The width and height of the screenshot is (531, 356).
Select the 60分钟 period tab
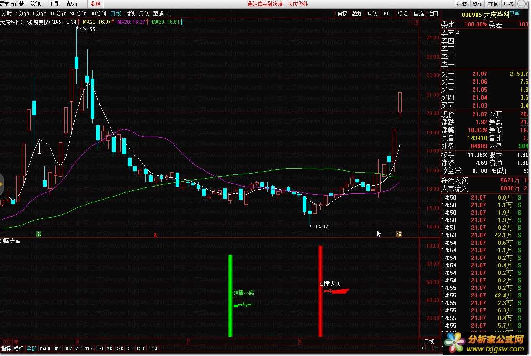tap(98, 13)
